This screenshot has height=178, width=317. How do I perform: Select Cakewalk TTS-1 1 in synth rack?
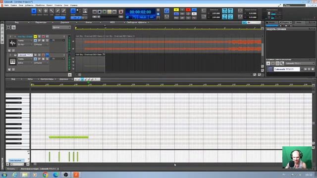[287, 69]
